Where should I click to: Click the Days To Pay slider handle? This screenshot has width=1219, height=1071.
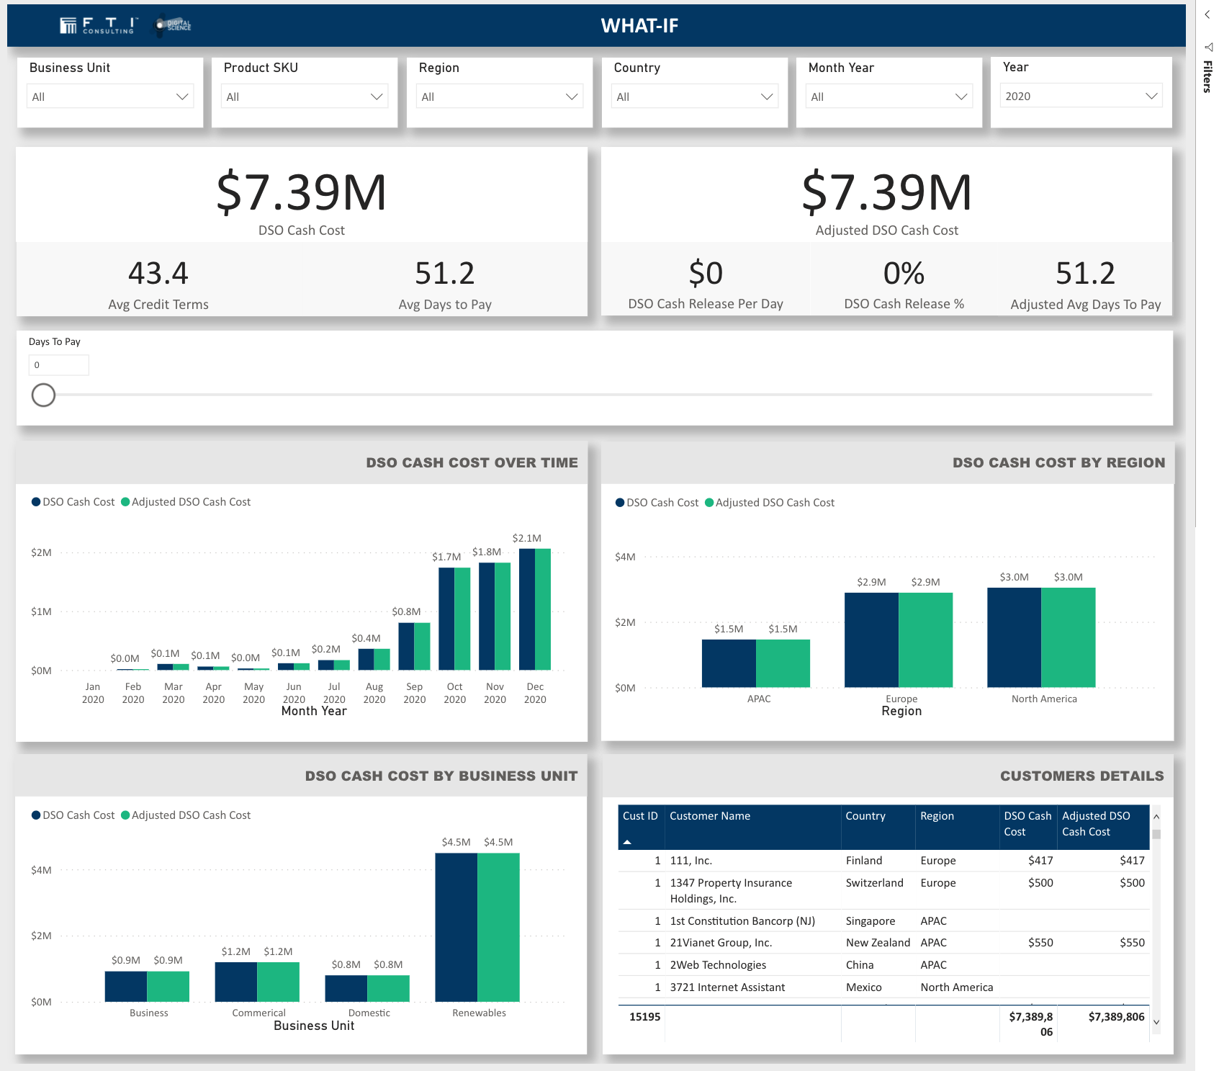click(x=43, y=395)
